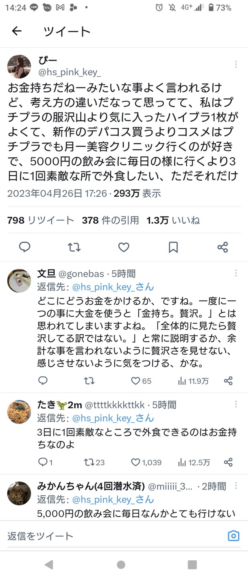View the 798 retweets list

(41, 220)
